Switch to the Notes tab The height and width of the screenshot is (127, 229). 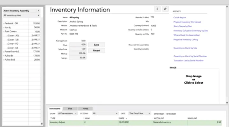point(85,108)
